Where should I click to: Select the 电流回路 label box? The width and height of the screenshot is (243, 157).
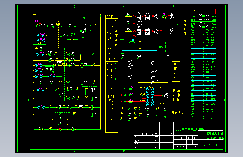(x=185, y=27)
